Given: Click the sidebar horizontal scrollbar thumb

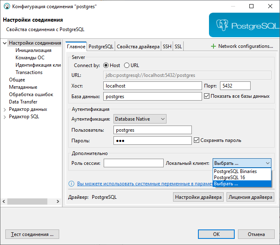Looking at the screenshot, I should coord(27,201).
